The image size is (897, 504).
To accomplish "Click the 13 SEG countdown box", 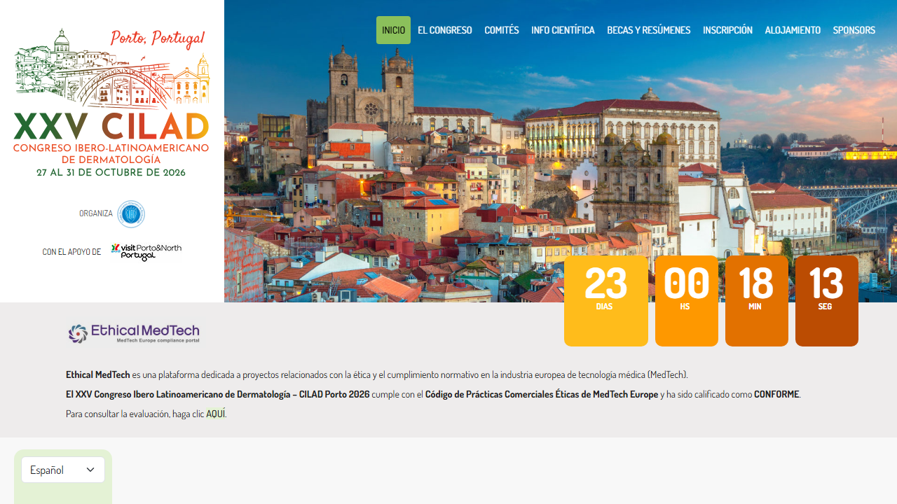I will point(827,301).
